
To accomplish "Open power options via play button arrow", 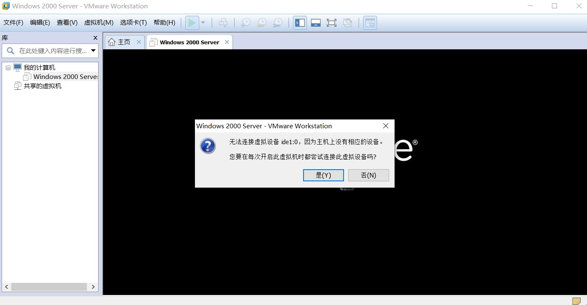I will point(203,23).
